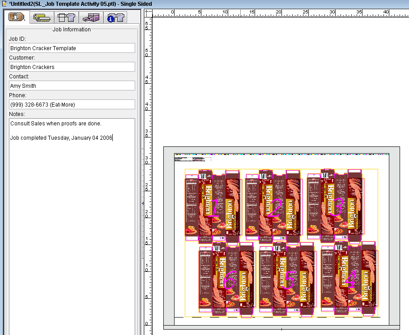Click the 'Contact:' label
The width and height of the screenshot is (409, 335).
click(19, 77)
